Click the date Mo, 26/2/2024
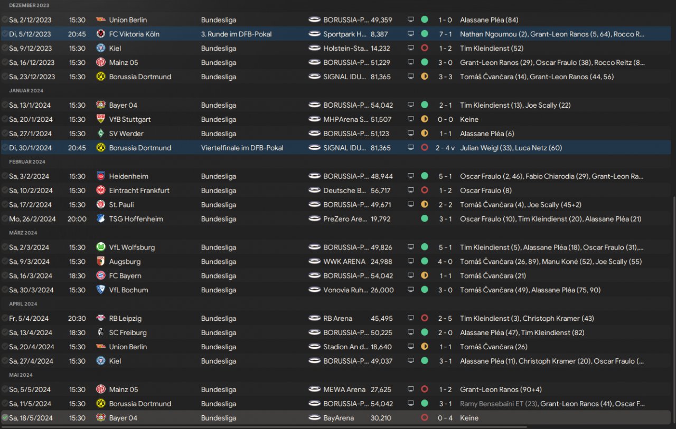The width and height of the screenshot is (676, 429). pos(32,220)
